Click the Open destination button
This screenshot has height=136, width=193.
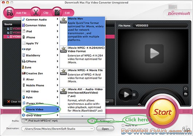tap(105, 129)
